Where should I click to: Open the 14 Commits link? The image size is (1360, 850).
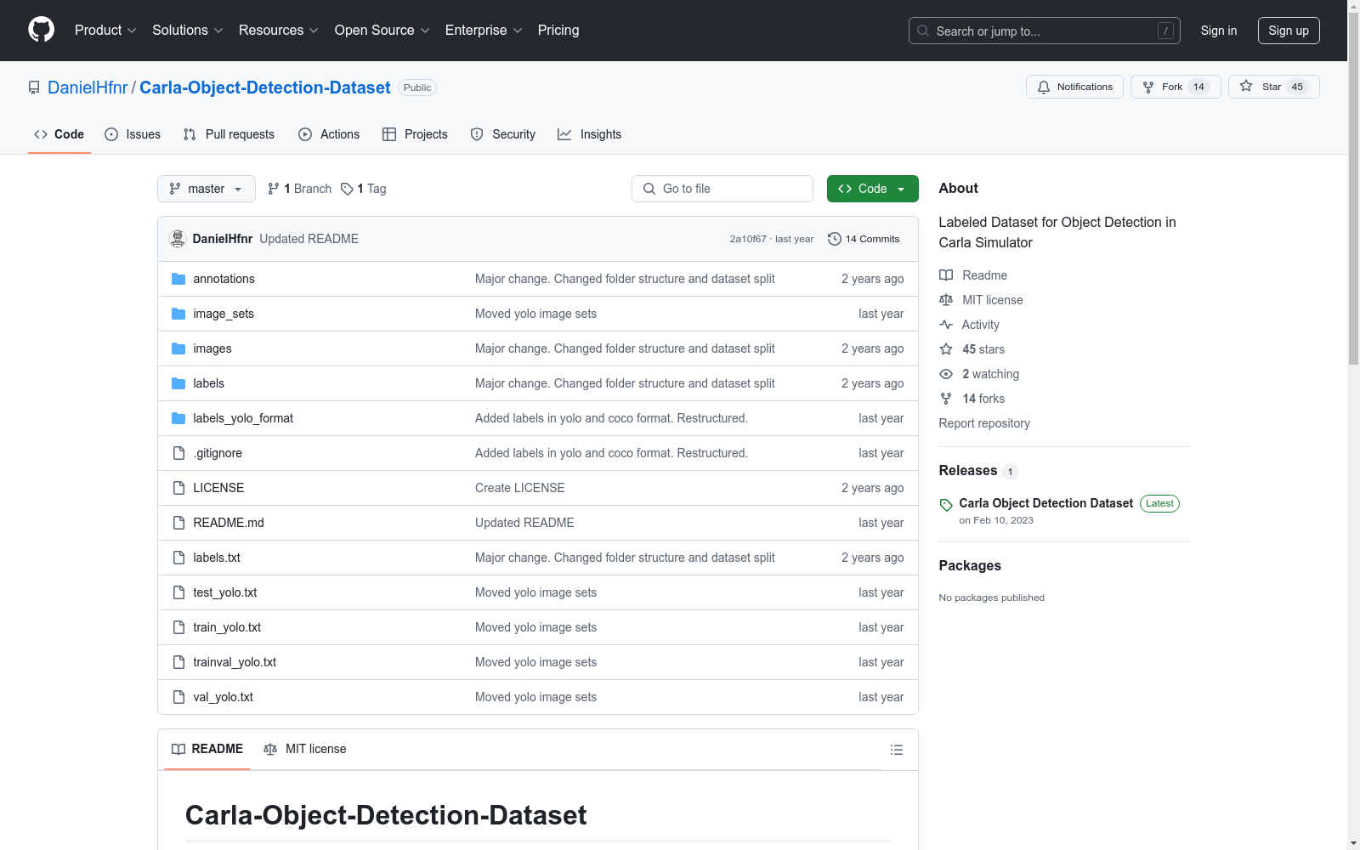[x=864, y=239]
